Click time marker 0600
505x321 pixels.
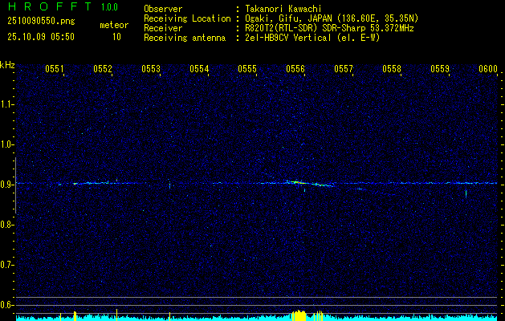click(488, 69)
